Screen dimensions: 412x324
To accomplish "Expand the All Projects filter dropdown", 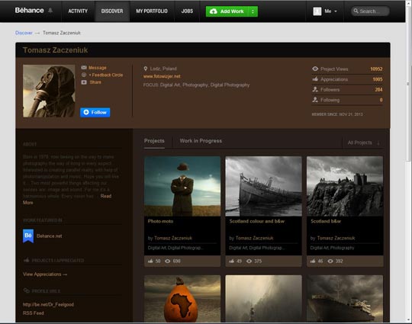I will coord(364,143).
